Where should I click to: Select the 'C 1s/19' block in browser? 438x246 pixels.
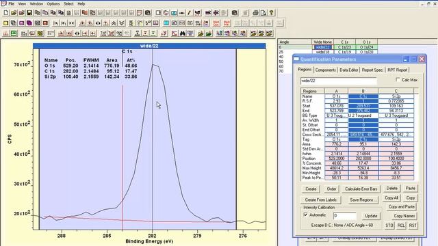tap(344, 52)
